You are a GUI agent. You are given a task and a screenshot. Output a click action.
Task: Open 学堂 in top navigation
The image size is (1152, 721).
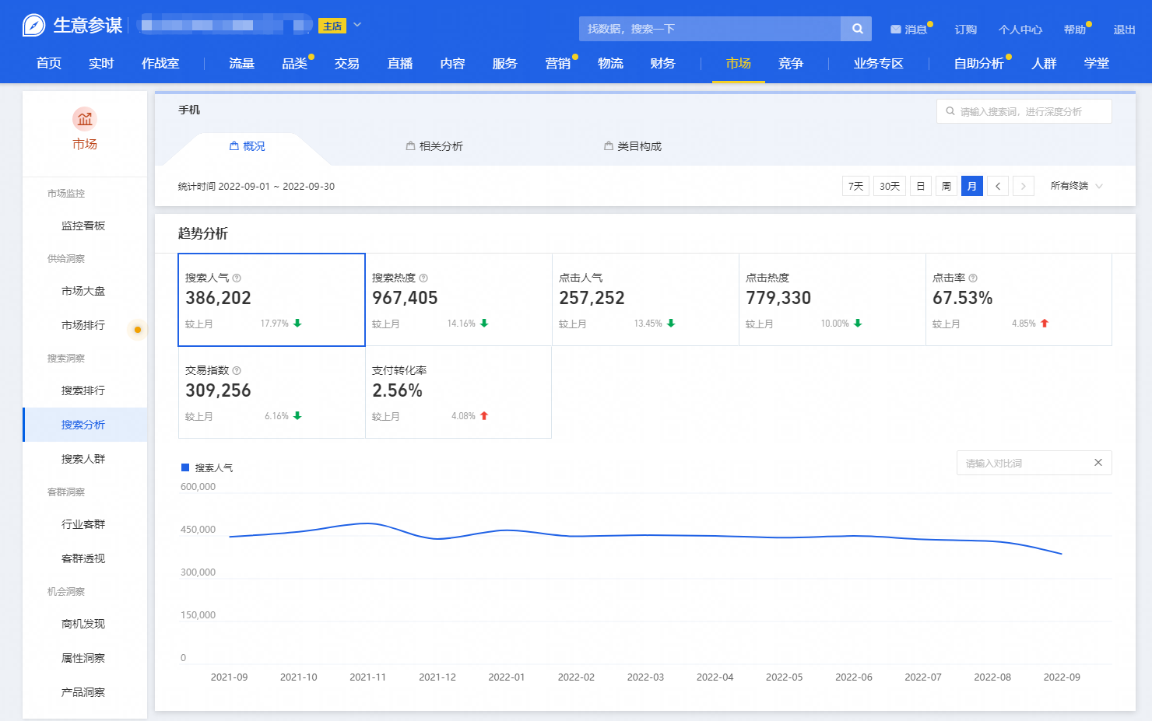(1097, 64)
